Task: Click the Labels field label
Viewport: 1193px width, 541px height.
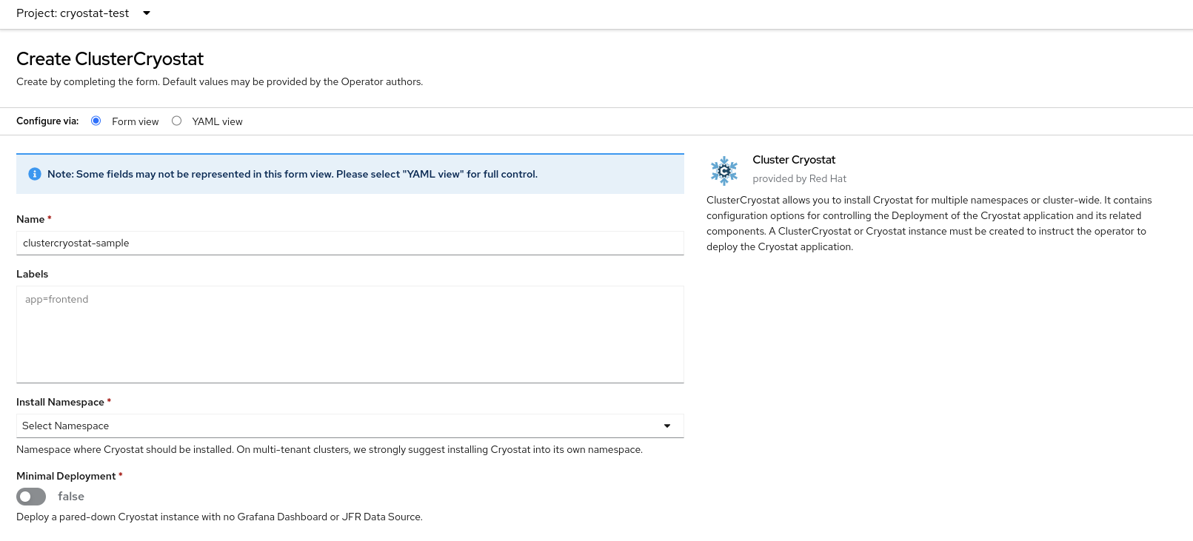Action: 32,274
